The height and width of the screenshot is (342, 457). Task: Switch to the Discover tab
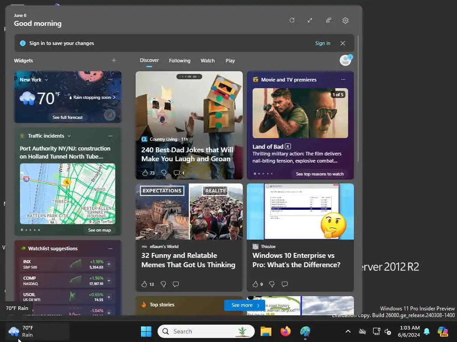point(149,60)
